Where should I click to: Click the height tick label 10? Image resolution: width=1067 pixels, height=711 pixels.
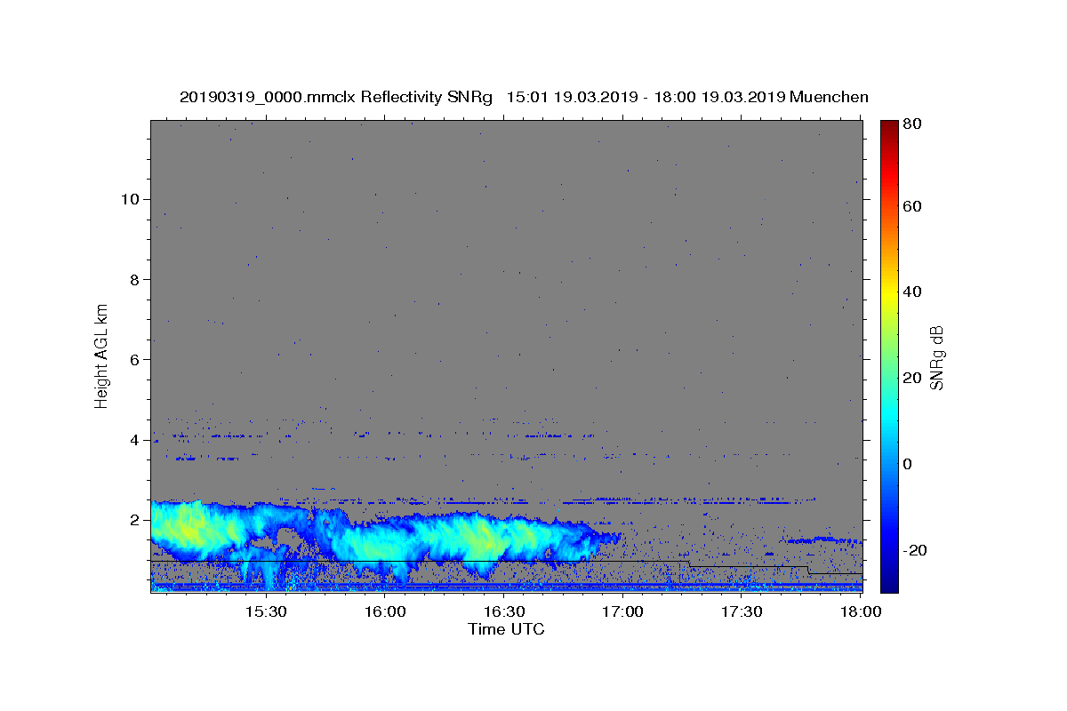[x=131, y=199]
